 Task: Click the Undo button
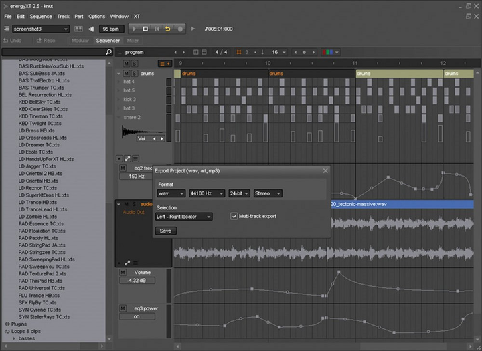pos(12,41)
